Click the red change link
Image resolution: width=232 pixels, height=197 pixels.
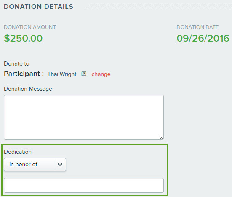point(101,74)
